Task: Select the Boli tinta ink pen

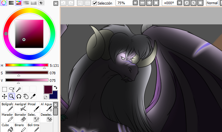Action: coord(33,127)
